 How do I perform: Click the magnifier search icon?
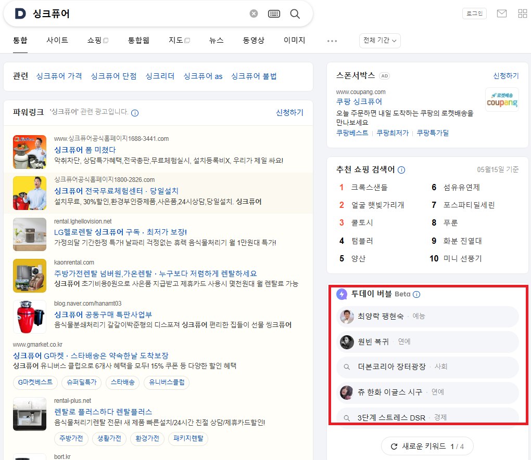point(295,14)
